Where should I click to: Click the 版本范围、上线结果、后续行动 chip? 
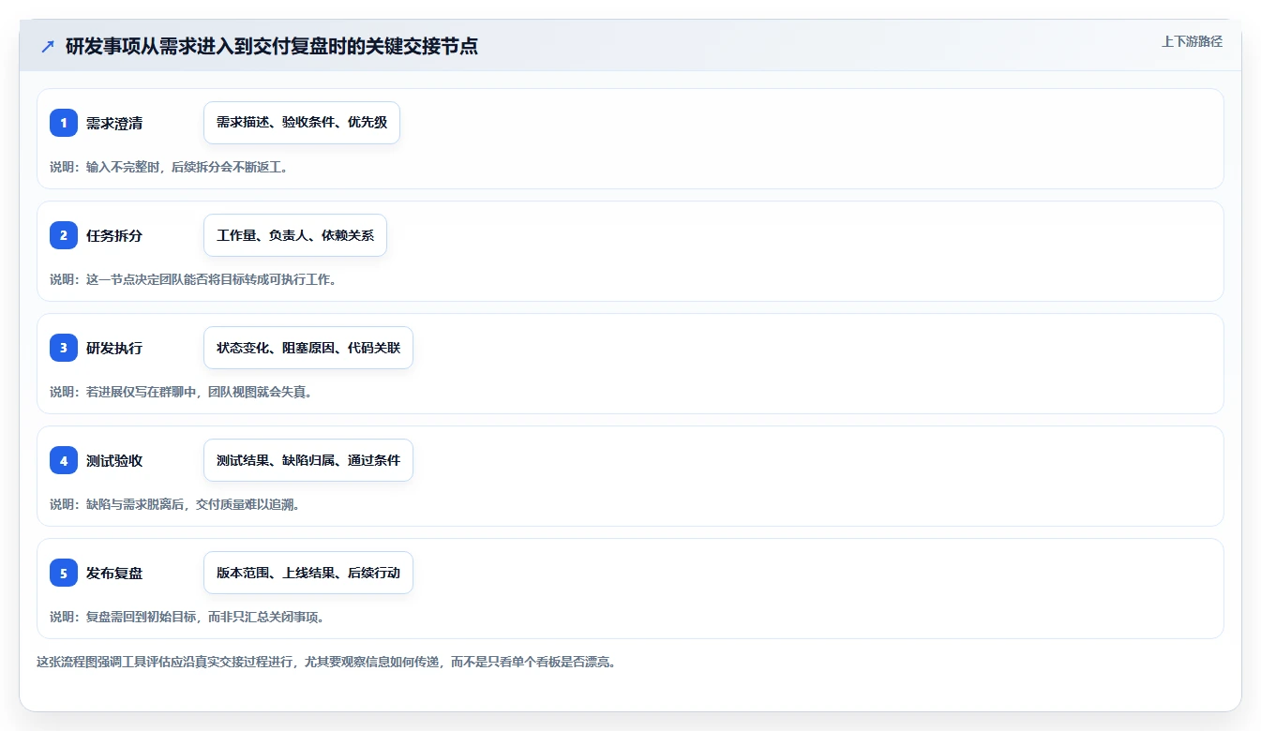[x=308, y=573]
